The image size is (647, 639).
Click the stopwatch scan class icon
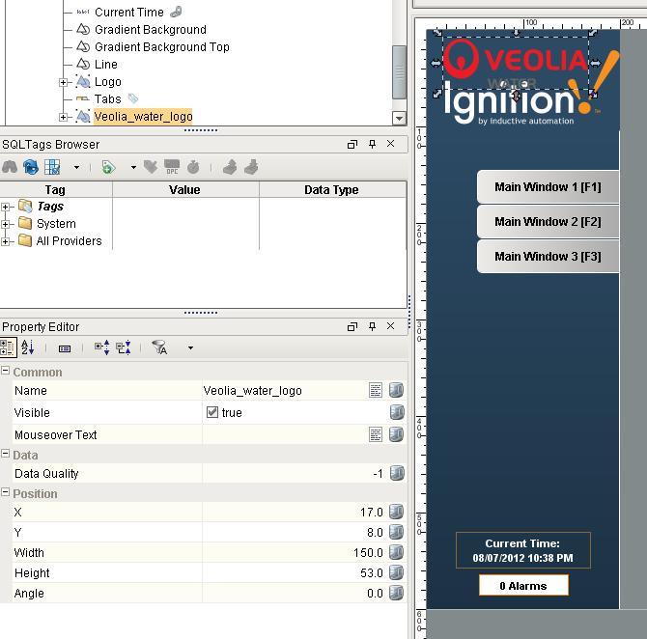coord(193,167)
